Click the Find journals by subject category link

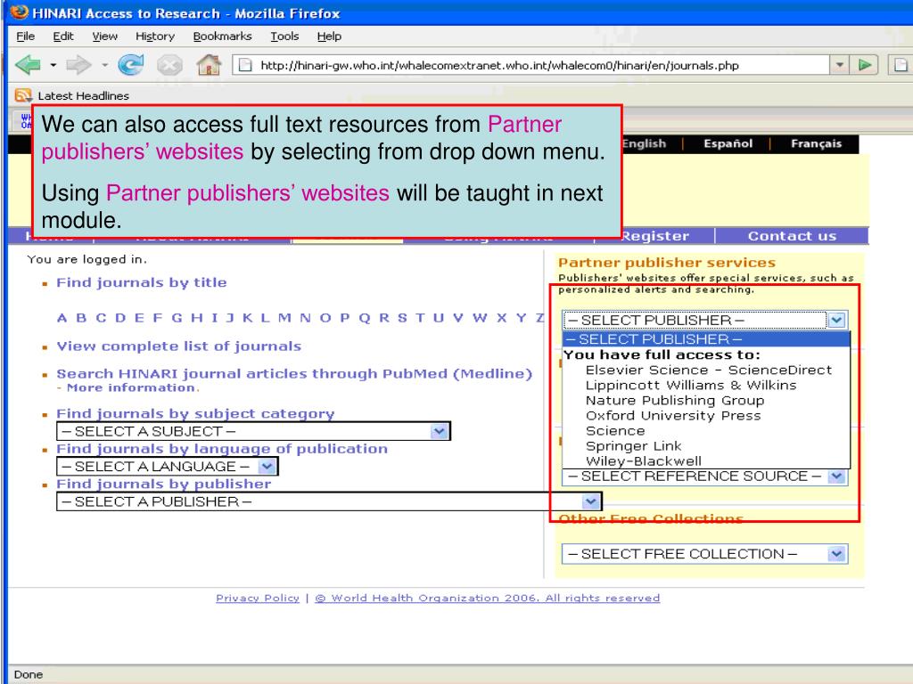click(195, 413)
